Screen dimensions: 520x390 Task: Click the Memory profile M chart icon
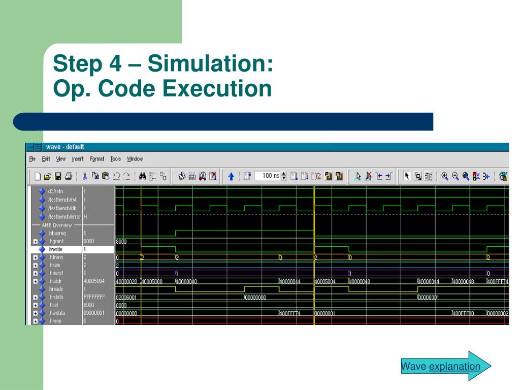click(x=339, y=176)
